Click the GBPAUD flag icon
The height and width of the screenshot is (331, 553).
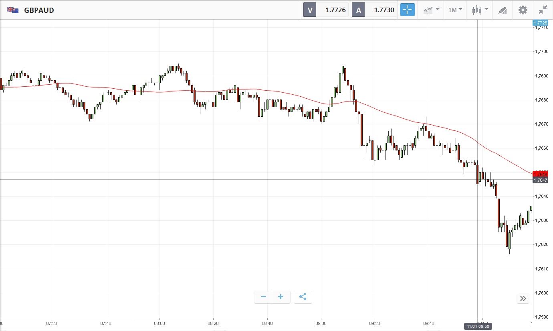click(13, 10)
